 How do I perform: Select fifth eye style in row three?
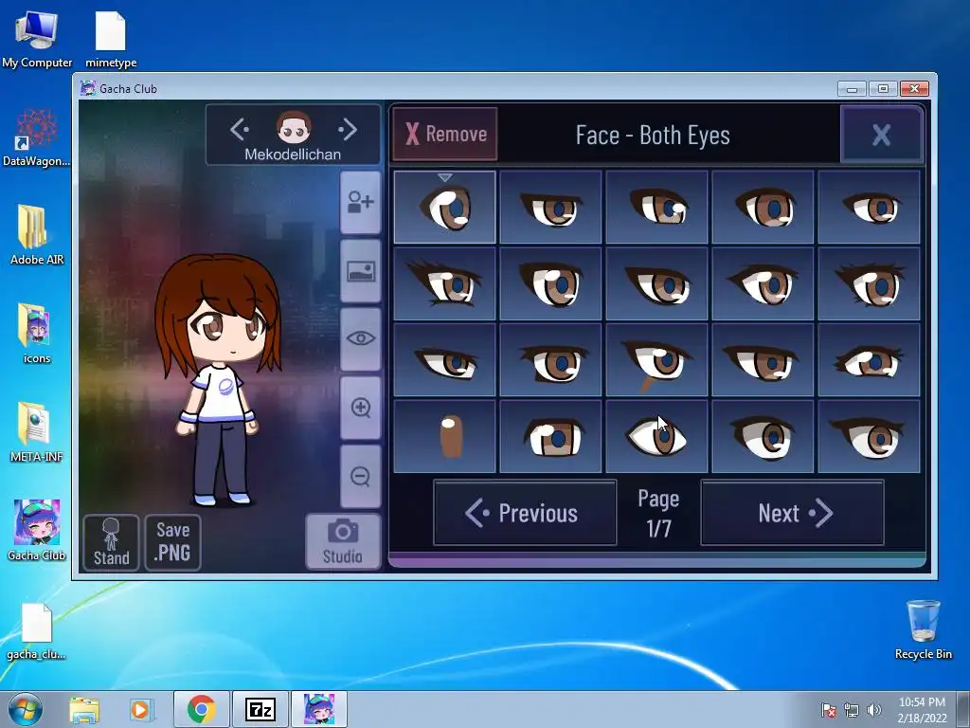(870, 360)
